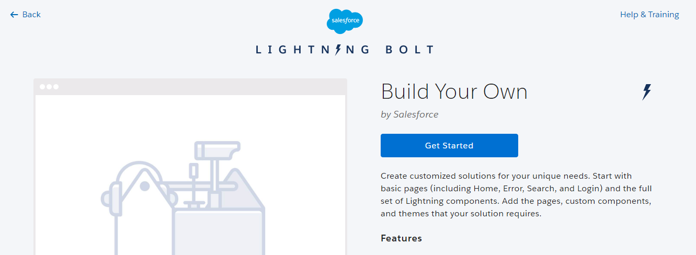Start the template with Get Started button
This screenshot has width=696, height=255.
(449, 146)
